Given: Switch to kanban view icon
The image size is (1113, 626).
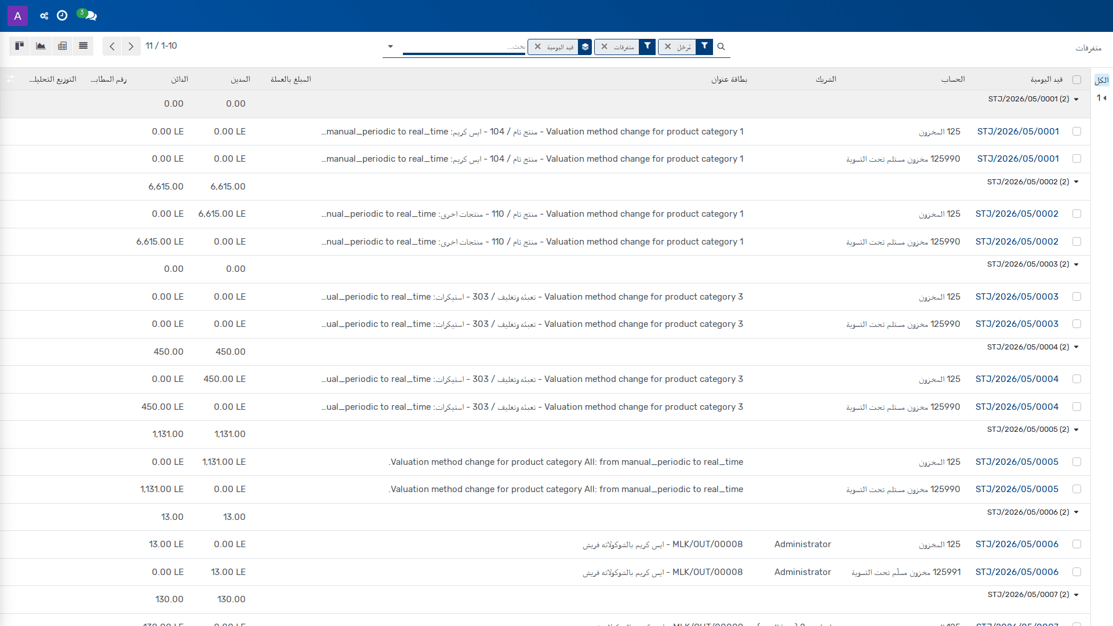Looking at the screenshot, I should (x=19, y=46).
